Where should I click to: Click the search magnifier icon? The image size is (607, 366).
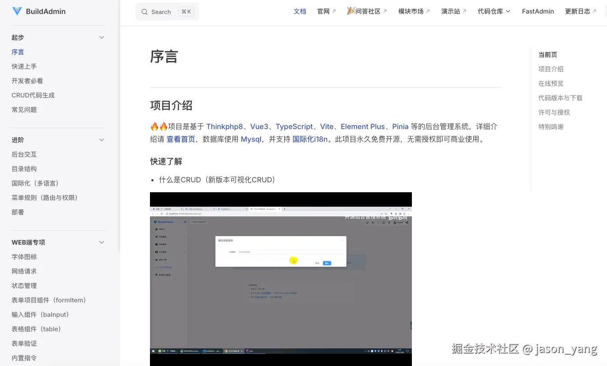coord(145,12)
